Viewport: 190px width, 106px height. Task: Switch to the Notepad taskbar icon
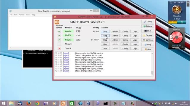coord(123,103)
